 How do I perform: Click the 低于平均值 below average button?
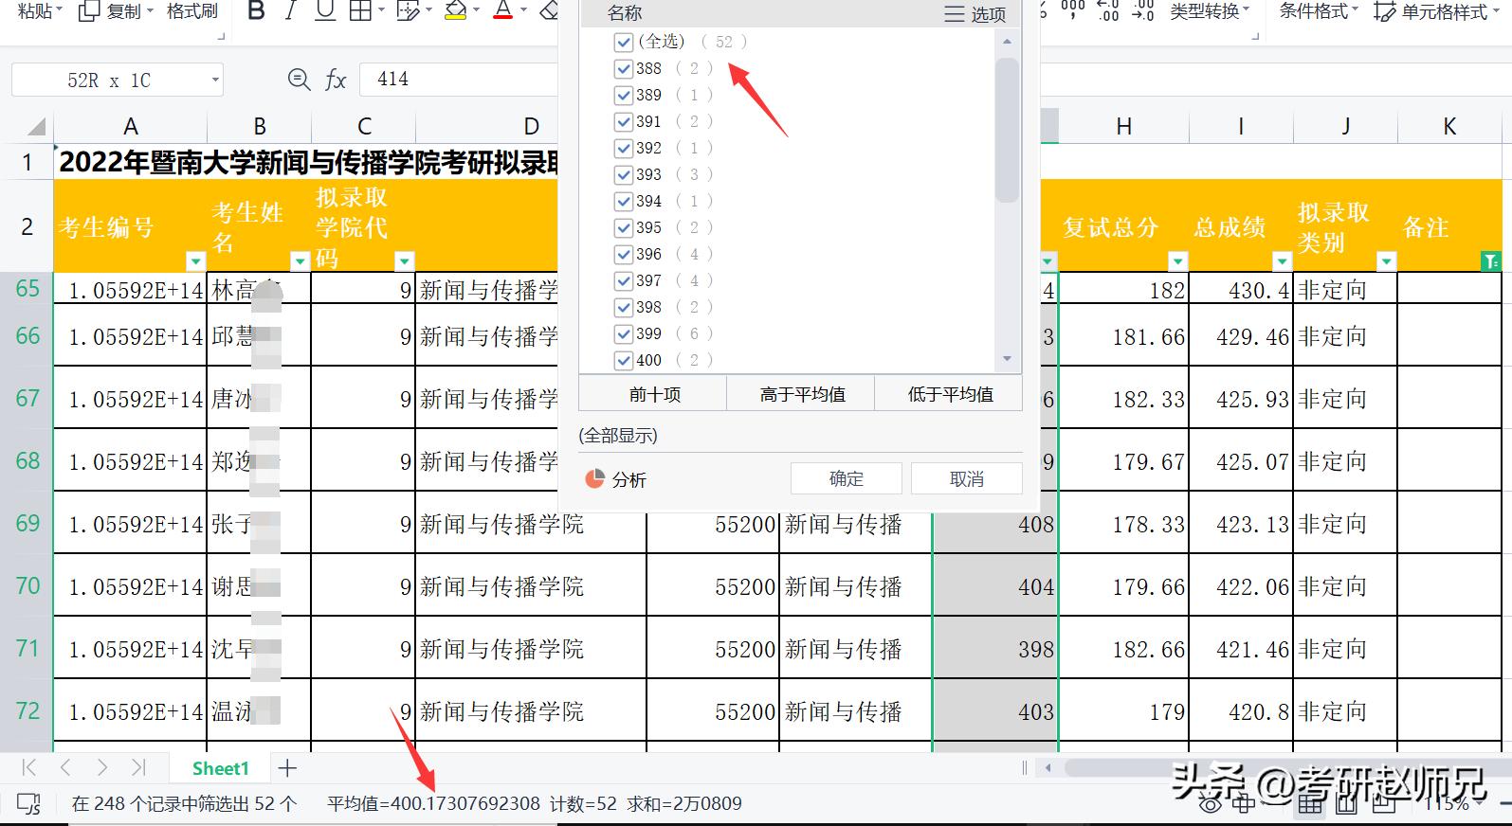[950, 394]
